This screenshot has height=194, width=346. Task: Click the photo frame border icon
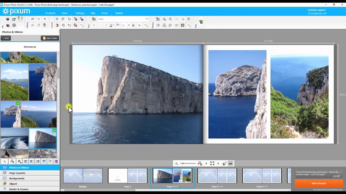[183, 25]
